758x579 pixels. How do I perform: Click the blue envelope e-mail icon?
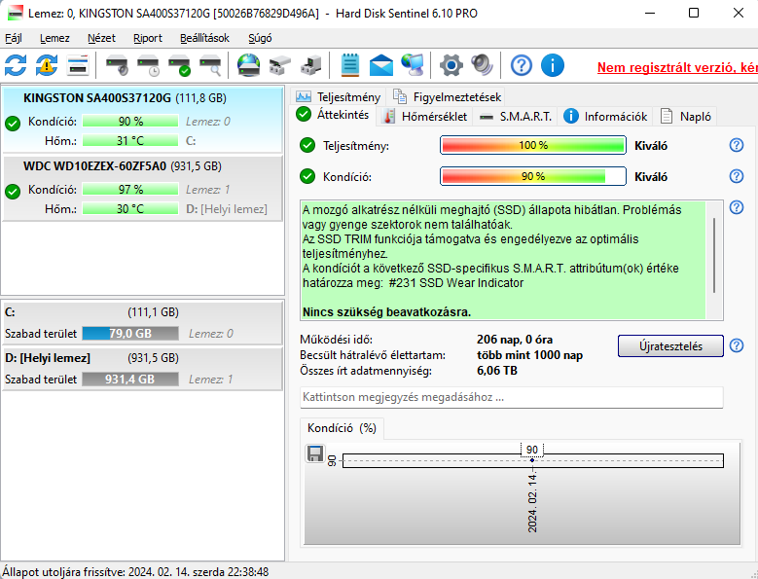[381, 65]
